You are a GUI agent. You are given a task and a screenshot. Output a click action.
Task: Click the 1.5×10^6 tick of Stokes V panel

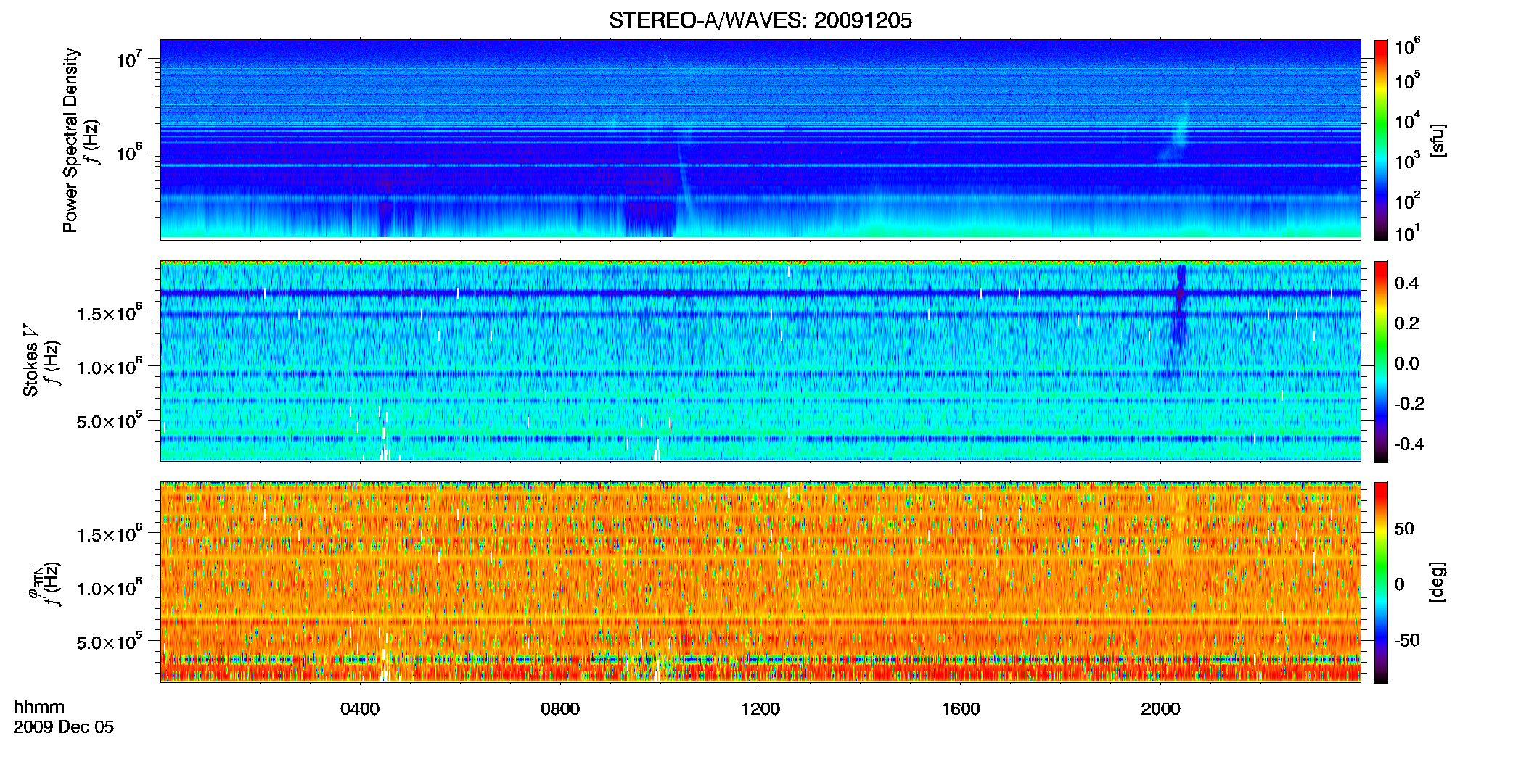110,312
